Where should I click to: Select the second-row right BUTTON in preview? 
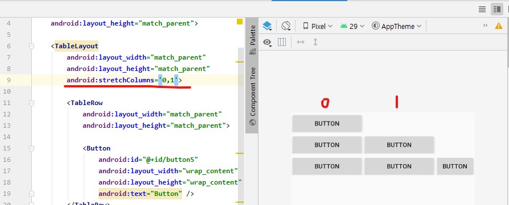coord(399,145)
